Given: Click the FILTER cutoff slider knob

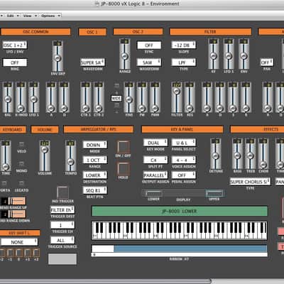Looking at the screenshot, I should click(177, 91).
